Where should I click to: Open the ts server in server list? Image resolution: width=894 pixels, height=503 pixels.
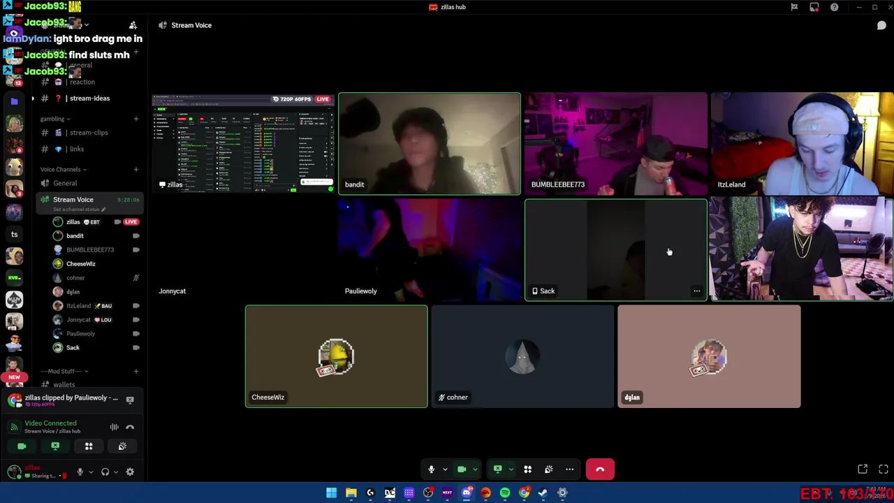point(14,235)
